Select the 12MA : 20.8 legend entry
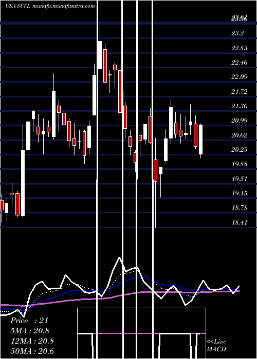The image size is (257, 359). coord(32,341)
